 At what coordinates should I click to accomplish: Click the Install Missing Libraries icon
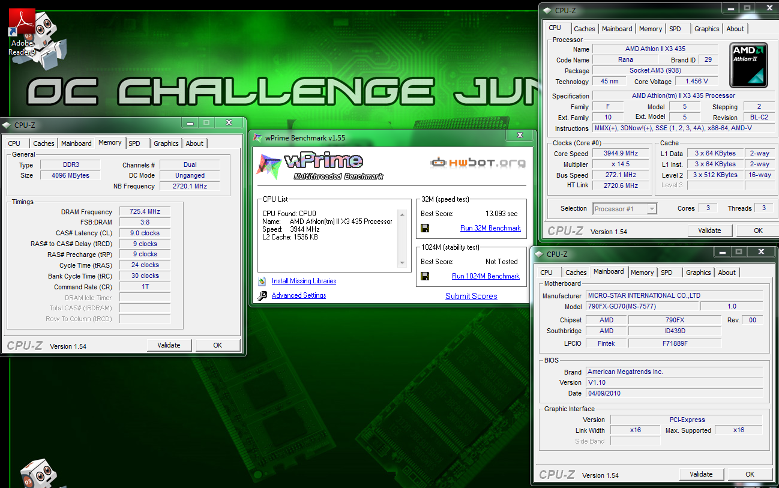pyautogui.click(x=262, y=281)
